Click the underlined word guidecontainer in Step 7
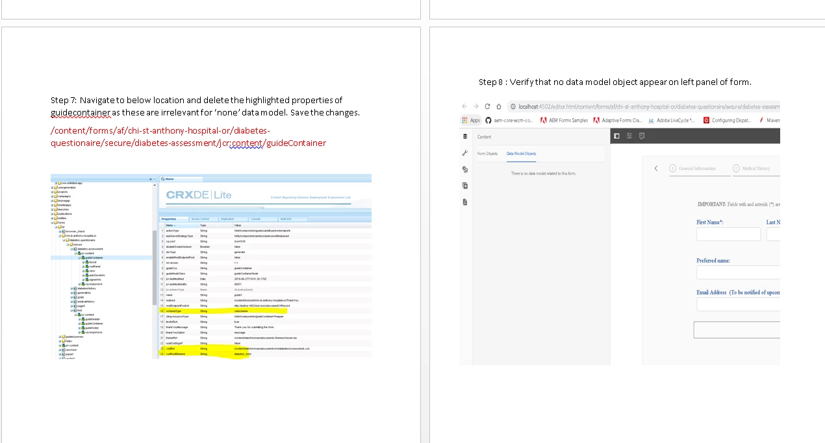825x443 pixels. tap(81, 113)
